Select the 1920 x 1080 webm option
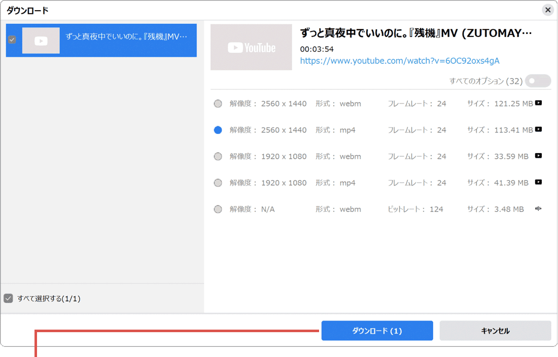 pyautogui.click(x=218, y=156)
